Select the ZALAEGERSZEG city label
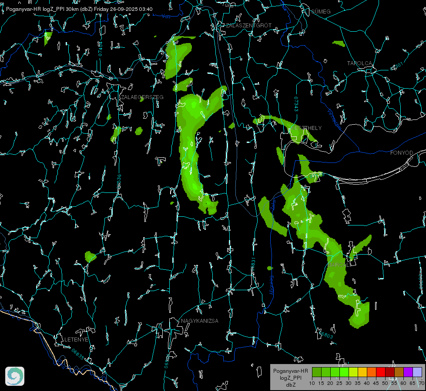Screen dimensions: 426x391 (x=142, y=97)
